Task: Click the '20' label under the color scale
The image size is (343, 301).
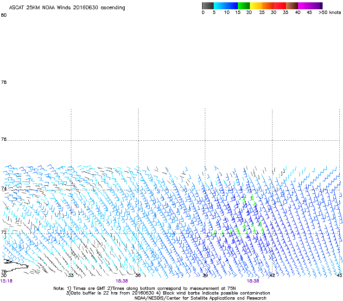Action: pos(249,13)
